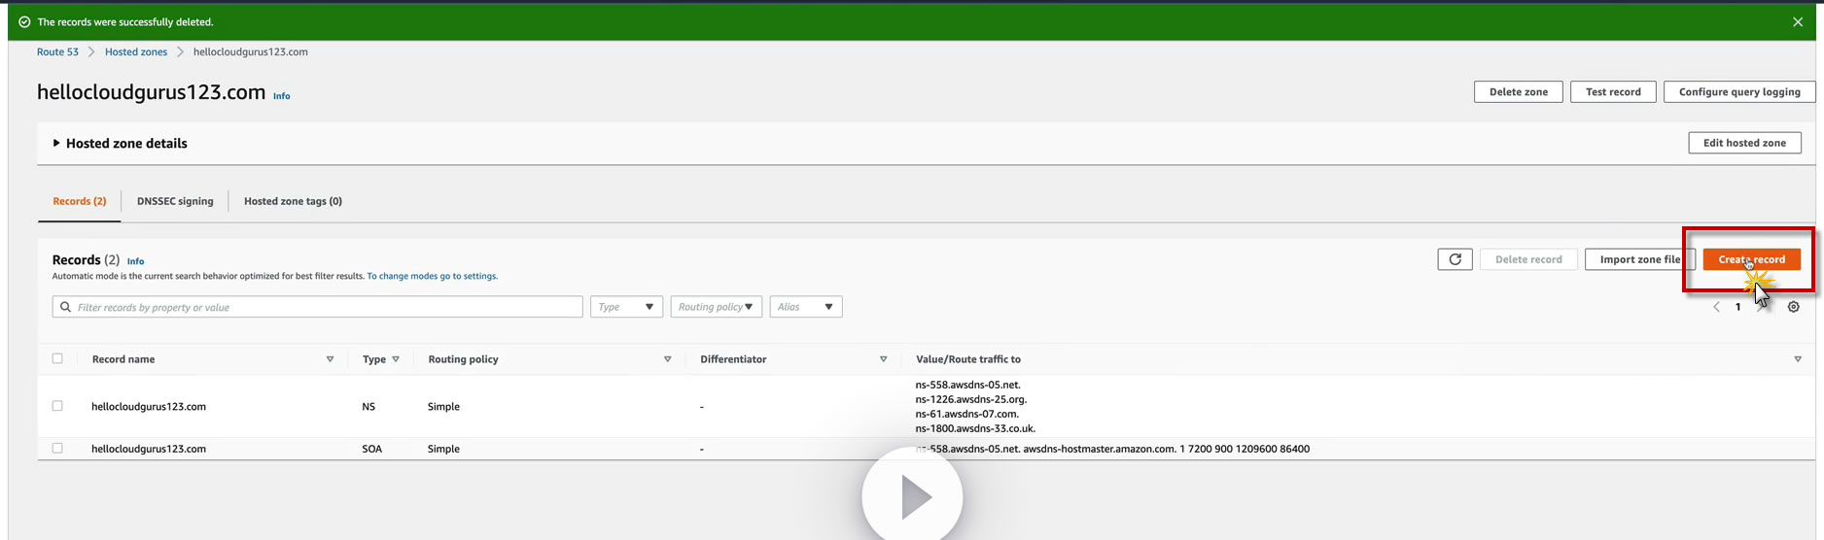The width and height of the screenshot is (1824, 540).
Task: Click the video play button overlay
Action: click(912, 496)
